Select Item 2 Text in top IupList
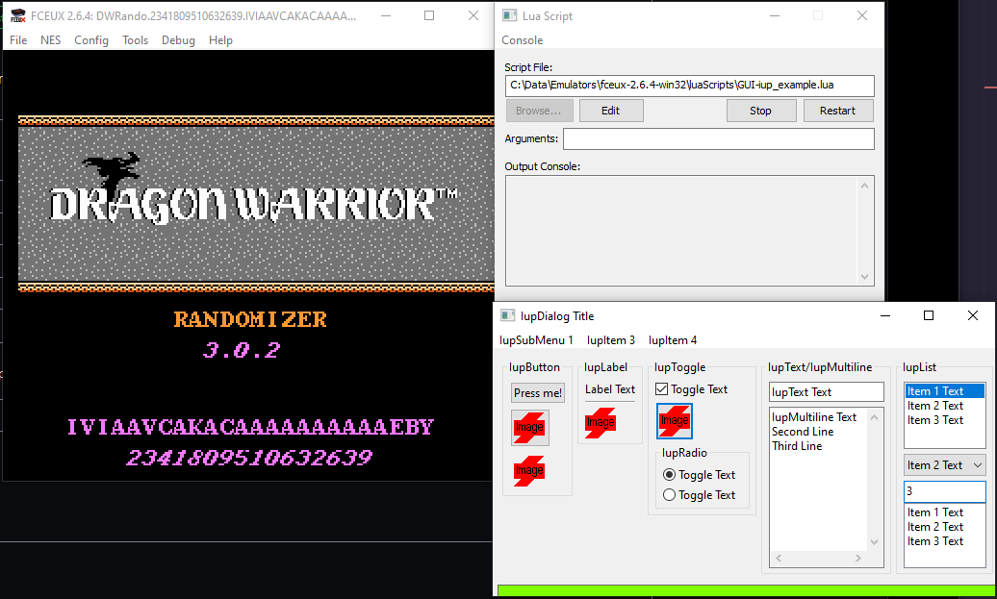The height and width of the screenshot is (599, 997). point(945,405)
